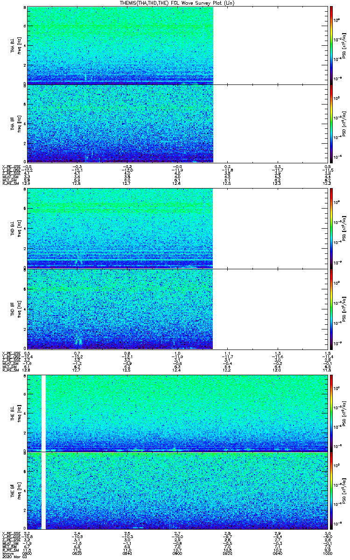Image resolution: width=350 pixels, height=560 pixels.
Task: Click the PSD color bar beside THE B-perpendicular
Action: point(331,413)
